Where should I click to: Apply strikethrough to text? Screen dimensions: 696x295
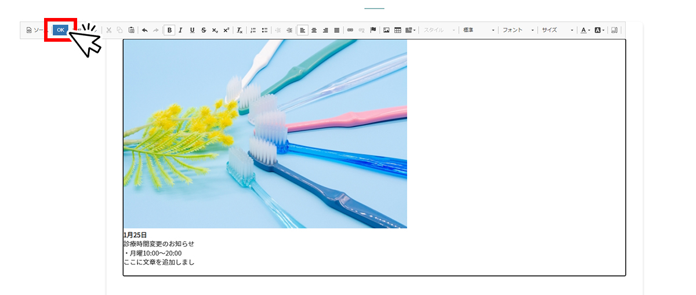click(x=204, y=30)
